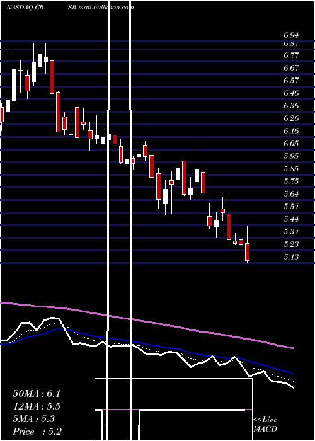
Task: Select the 5.13 price axis label
Action: [x=291, y=257]
